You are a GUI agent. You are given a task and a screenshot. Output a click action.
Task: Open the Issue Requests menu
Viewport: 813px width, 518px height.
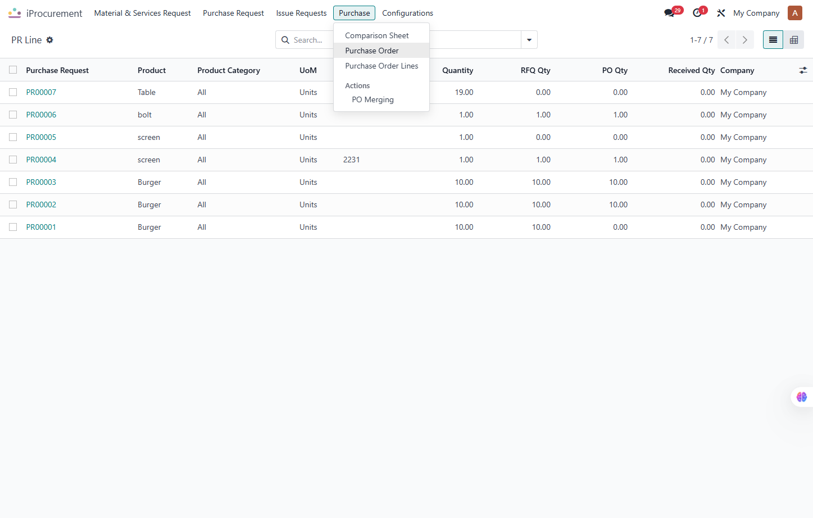[x=301, y=13]
